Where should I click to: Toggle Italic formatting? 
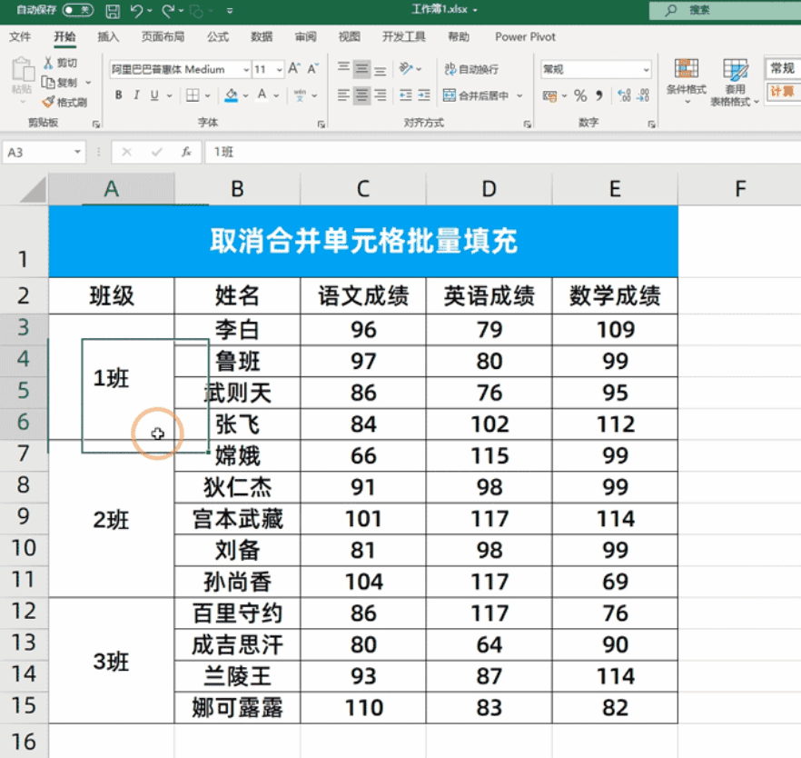coord(136,95)
